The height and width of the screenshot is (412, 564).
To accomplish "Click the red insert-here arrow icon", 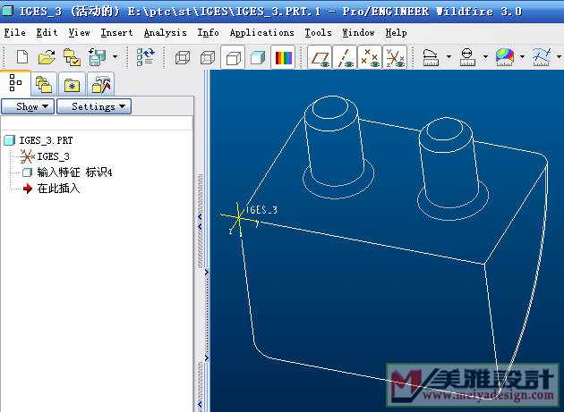I will [x=28, y=189].
